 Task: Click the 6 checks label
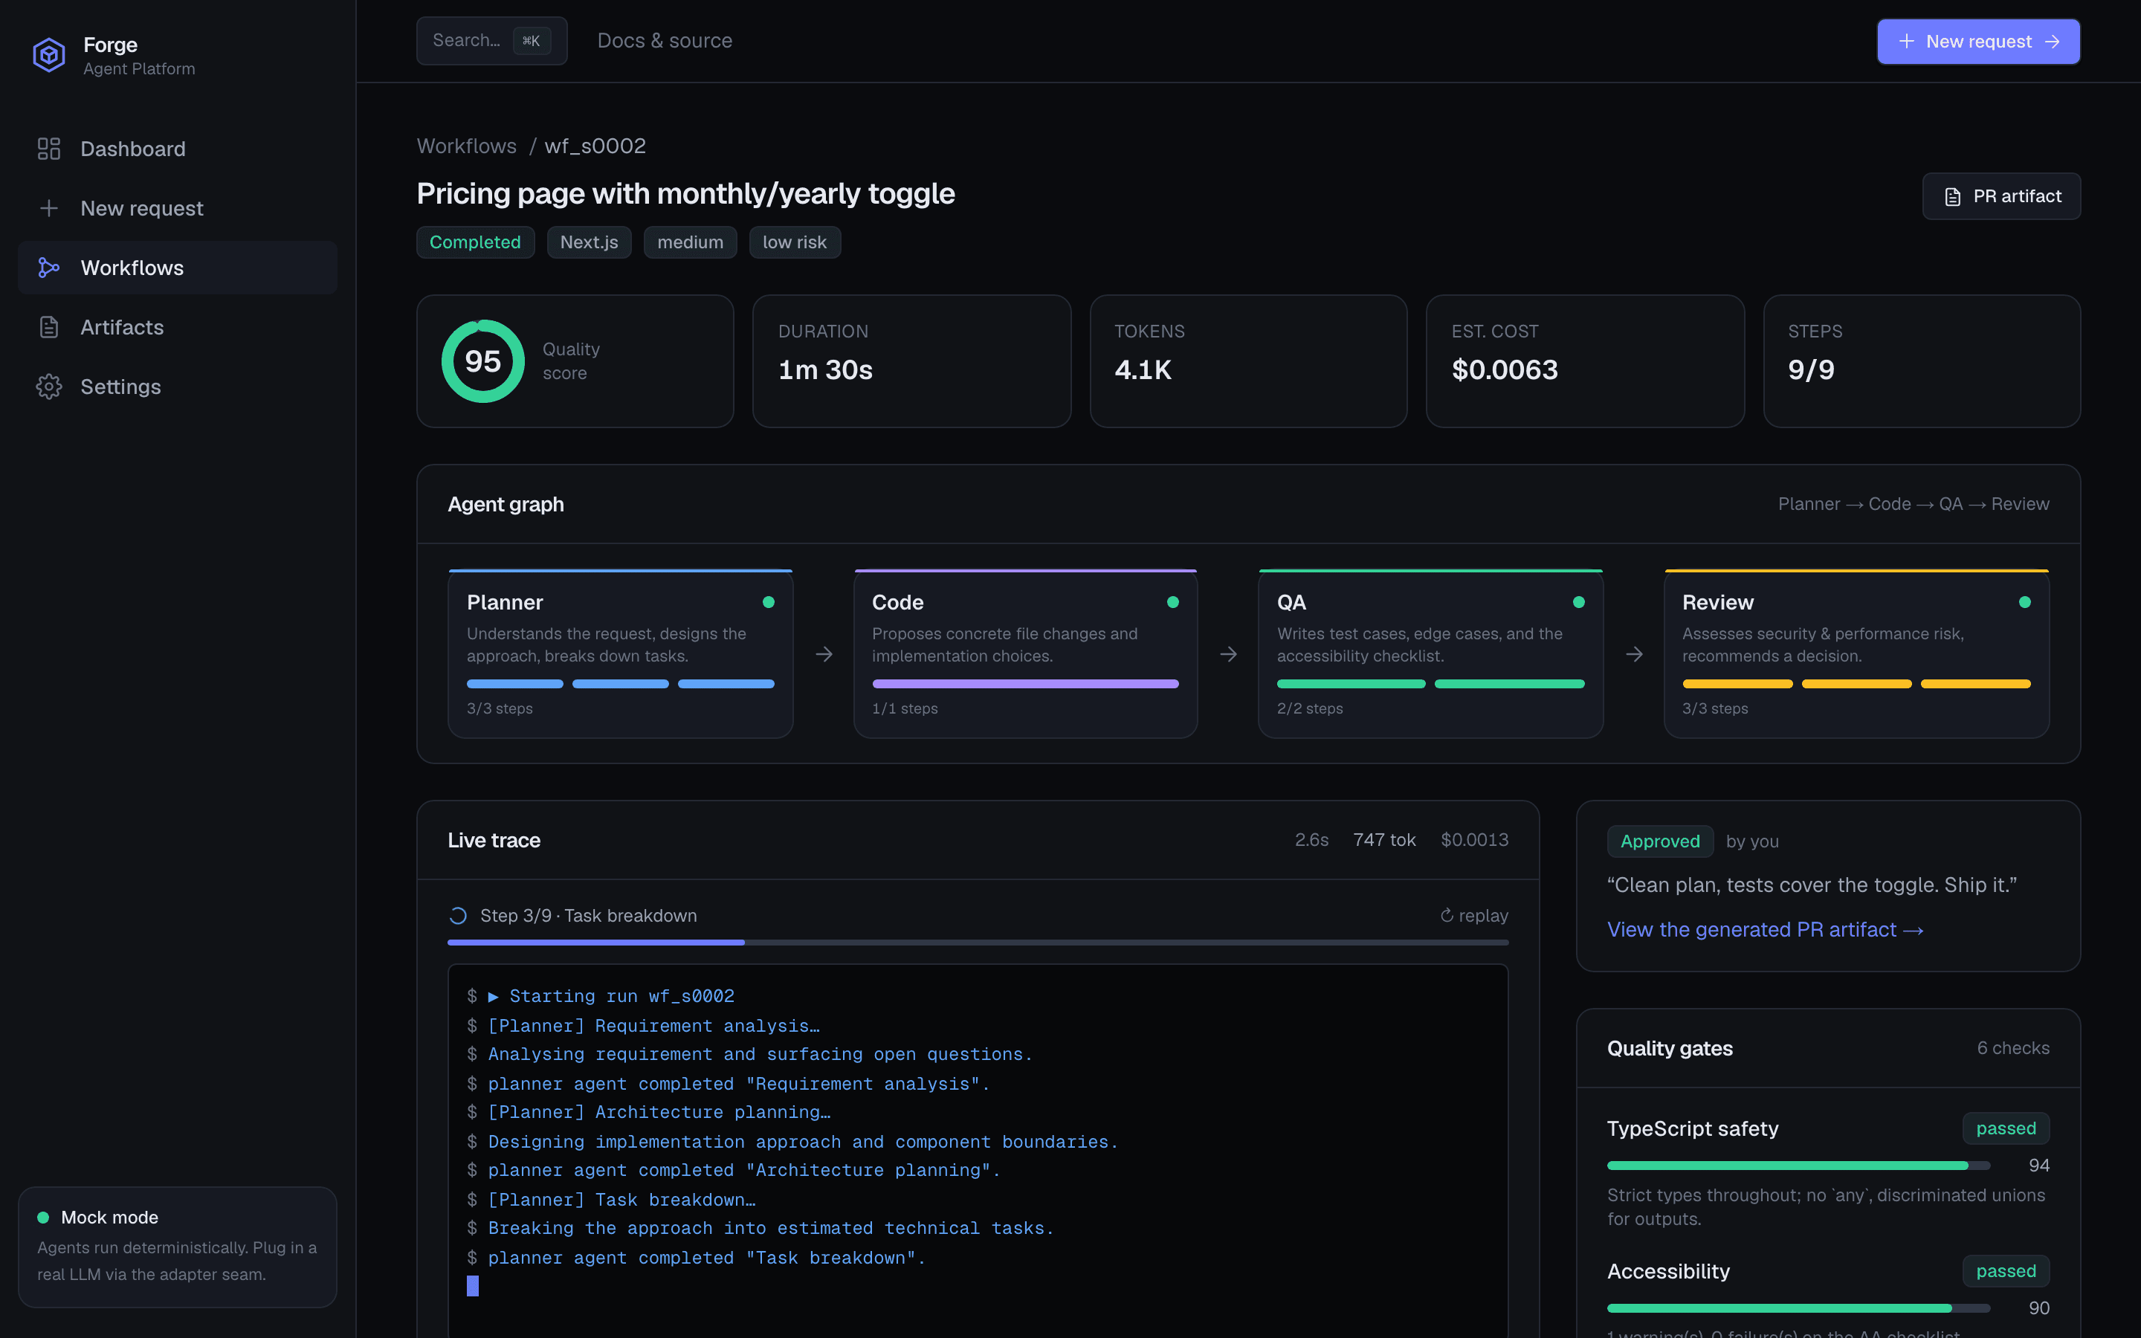(x=2012, y=1048)
